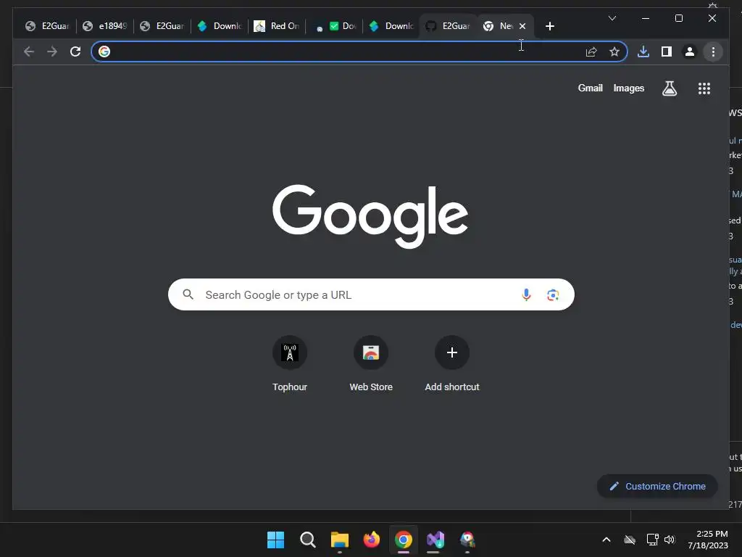Switch to the first Downlc tab

[x=220, y=26]
